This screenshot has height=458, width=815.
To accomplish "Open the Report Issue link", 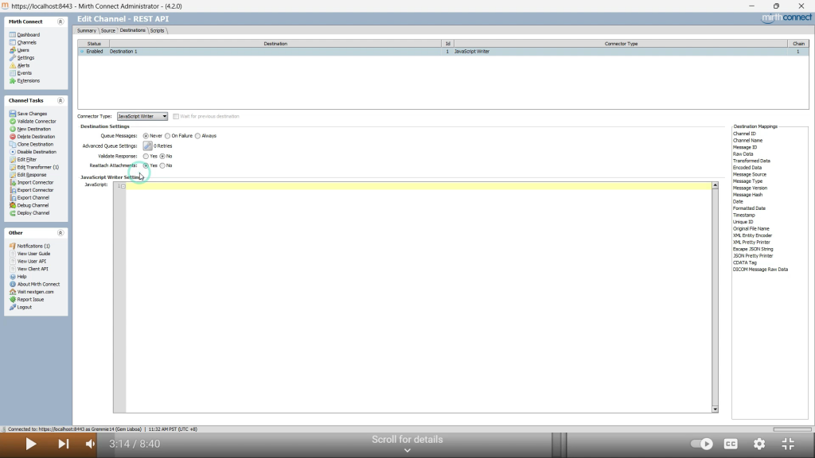I will click(x=31, y=300).
